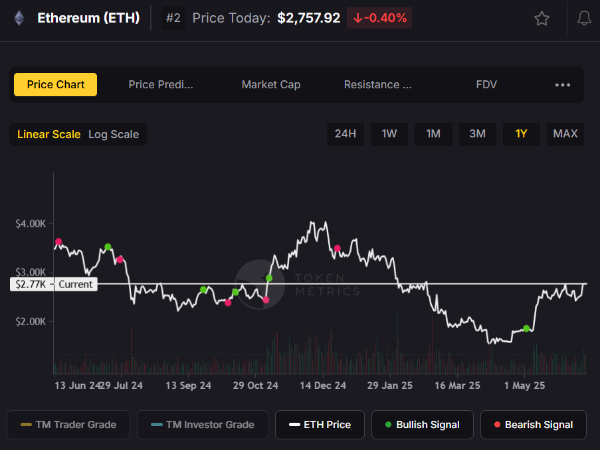
Task: Click the $4.00K axis label
Action: coord(31,224)
